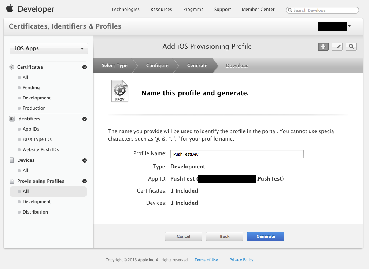The height and width of the screenshot is (269, 369).
Task: Select All under Provisioning Profiles
Action: coord(48,192)
